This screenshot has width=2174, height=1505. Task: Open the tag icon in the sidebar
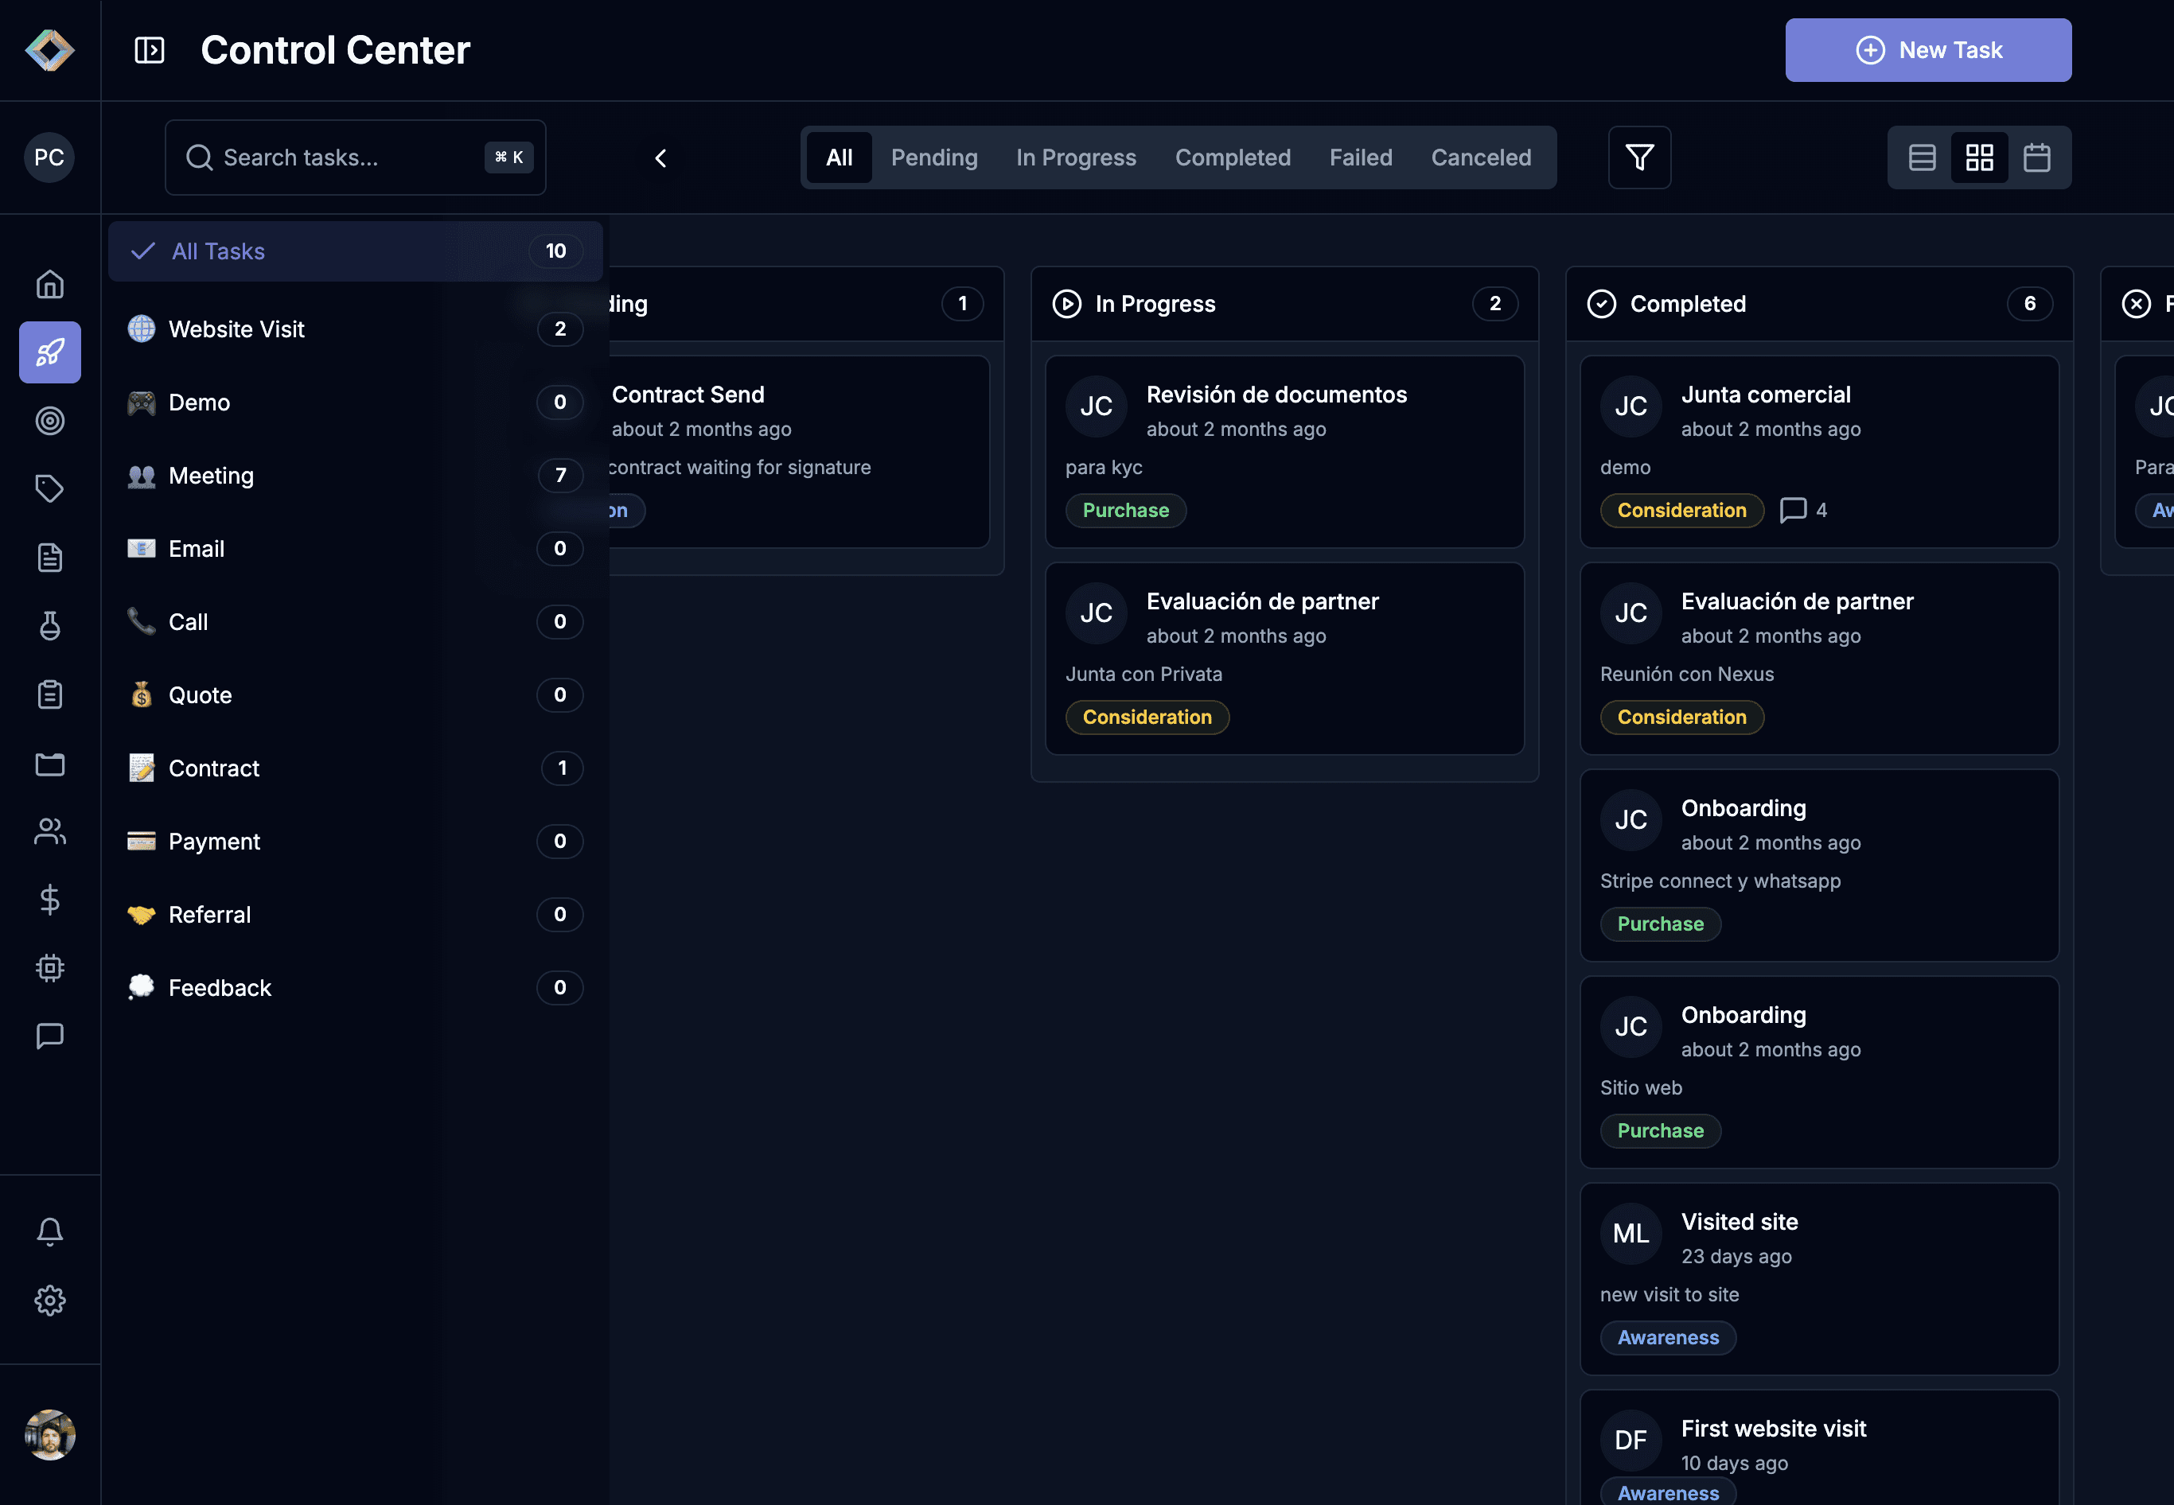50,488
